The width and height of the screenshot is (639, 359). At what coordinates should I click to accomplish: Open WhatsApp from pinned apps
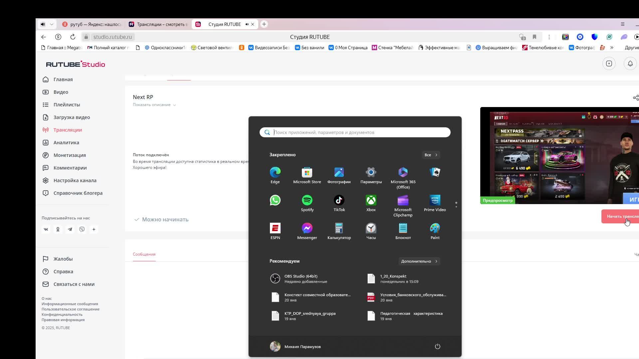tap(275, 200)
